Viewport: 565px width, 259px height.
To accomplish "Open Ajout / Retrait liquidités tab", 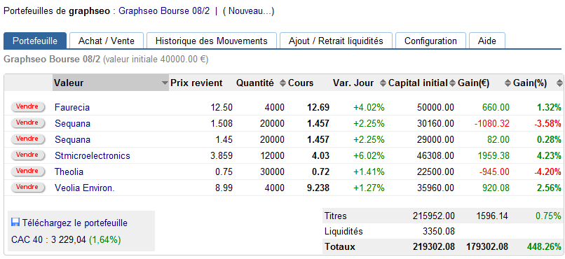I will [336, 41].
